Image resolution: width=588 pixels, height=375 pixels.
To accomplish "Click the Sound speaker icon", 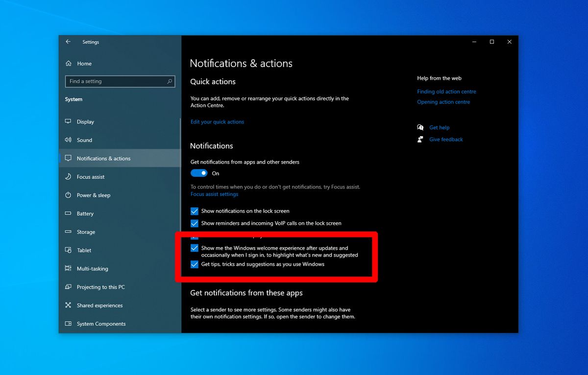I will (x=68, y=140).
